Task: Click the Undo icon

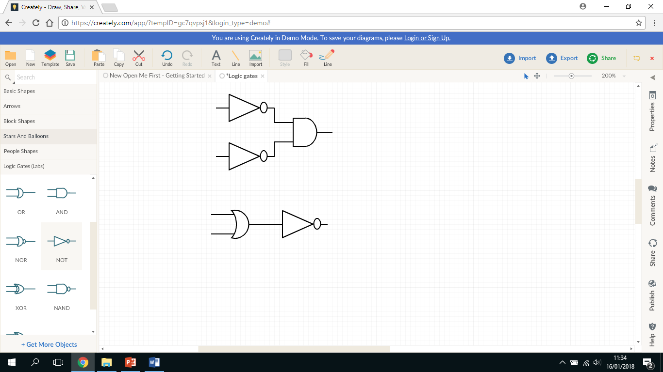Action: coord(167,57)
